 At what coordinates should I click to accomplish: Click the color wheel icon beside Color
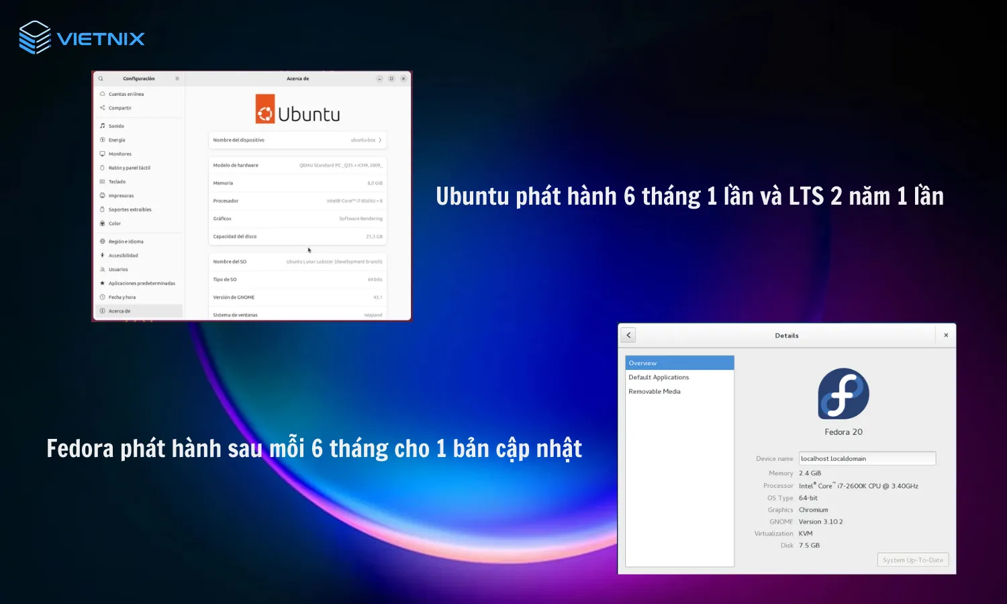(x=103, y=223)
